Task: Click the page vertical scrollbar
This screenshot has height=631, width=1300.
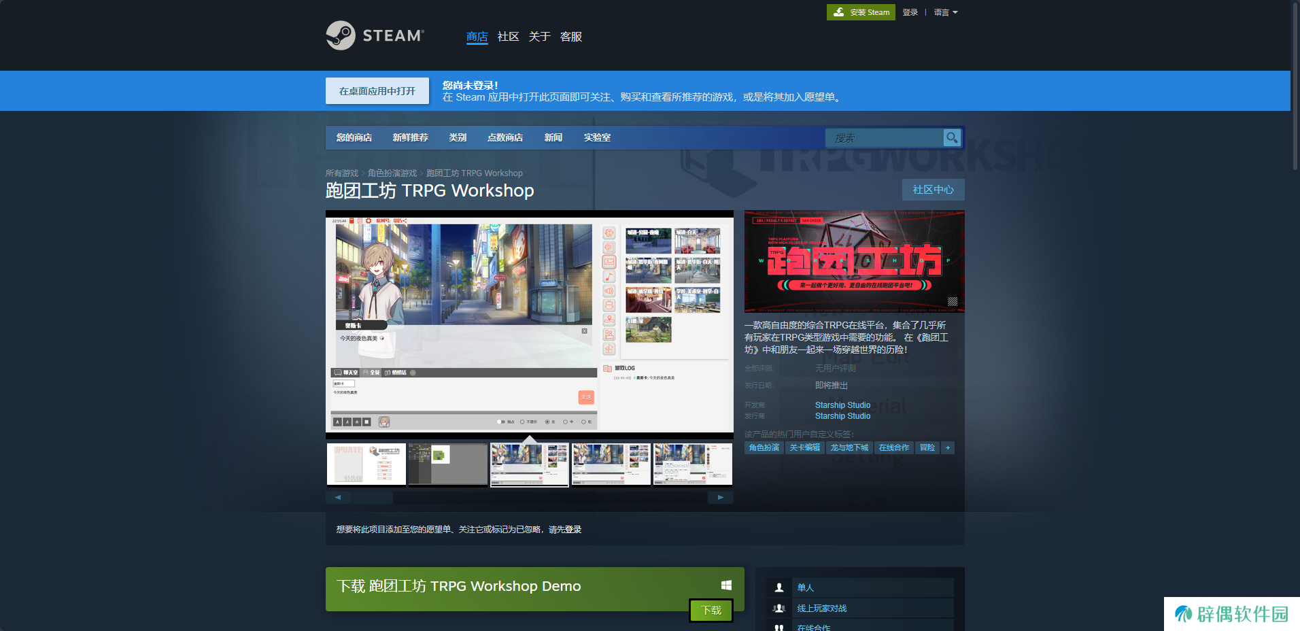Action: coord(1295,85)
